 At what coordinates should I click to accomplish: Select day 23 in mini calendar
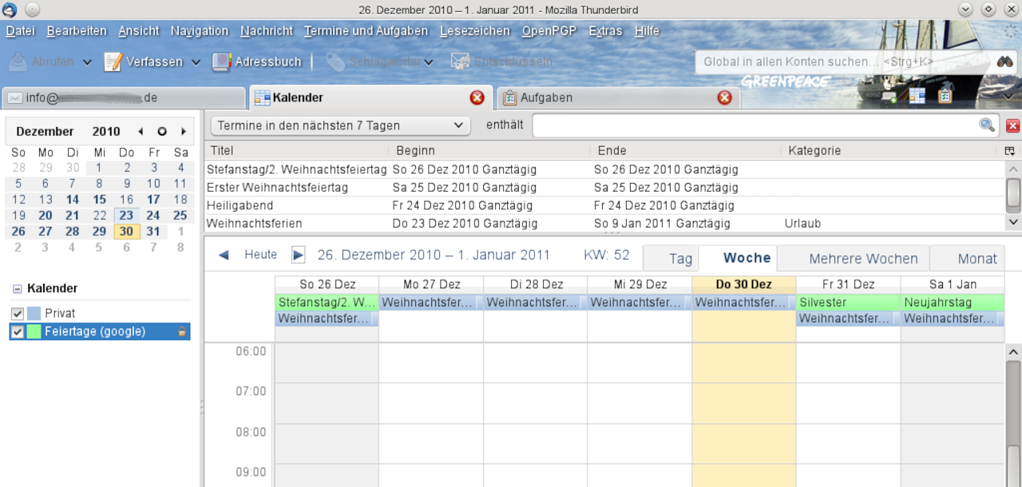click(126, 216)
